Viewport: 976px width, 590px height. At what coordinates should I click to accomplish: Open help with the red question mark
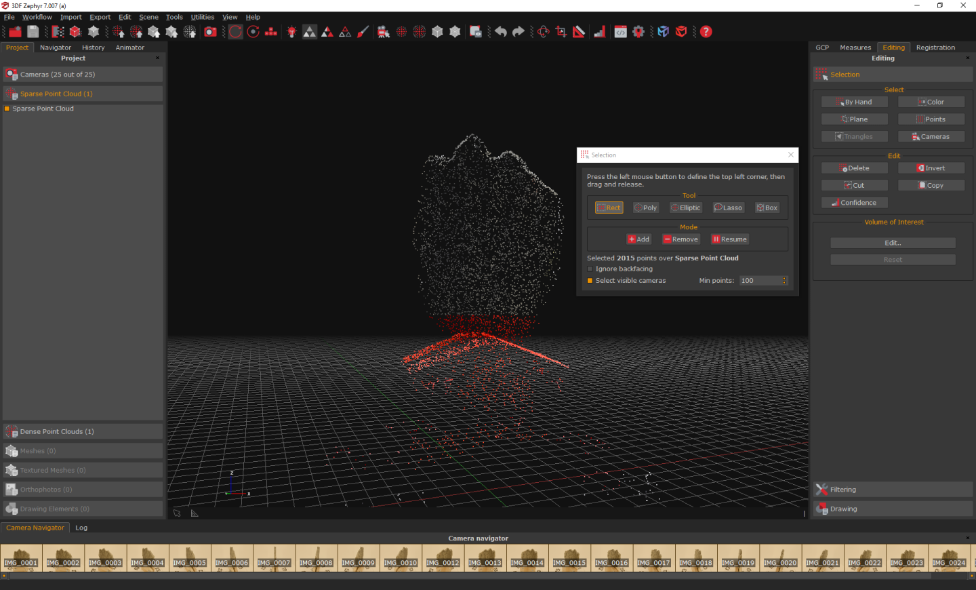pyautogui.click(x=706, y=32)
